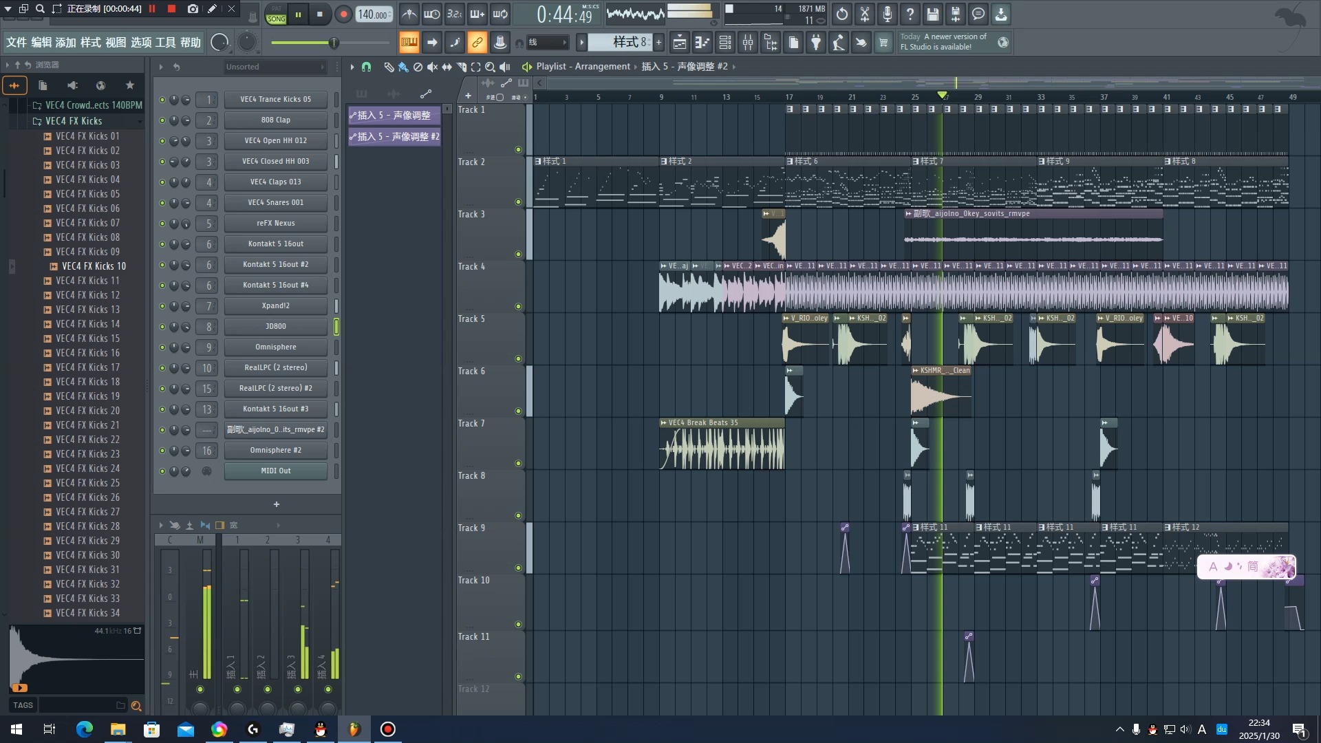The height and width of the screenshot is (743, 1321).
Task: Click the record button in transport
Action: (343, 14)
